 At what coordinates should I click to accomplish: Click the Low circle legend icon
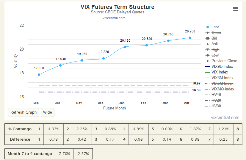208,55
